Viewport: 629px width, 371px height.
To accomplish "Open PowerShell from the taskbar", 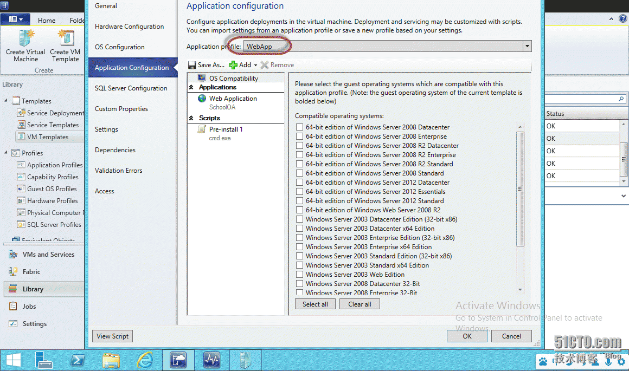I will 78,360.
